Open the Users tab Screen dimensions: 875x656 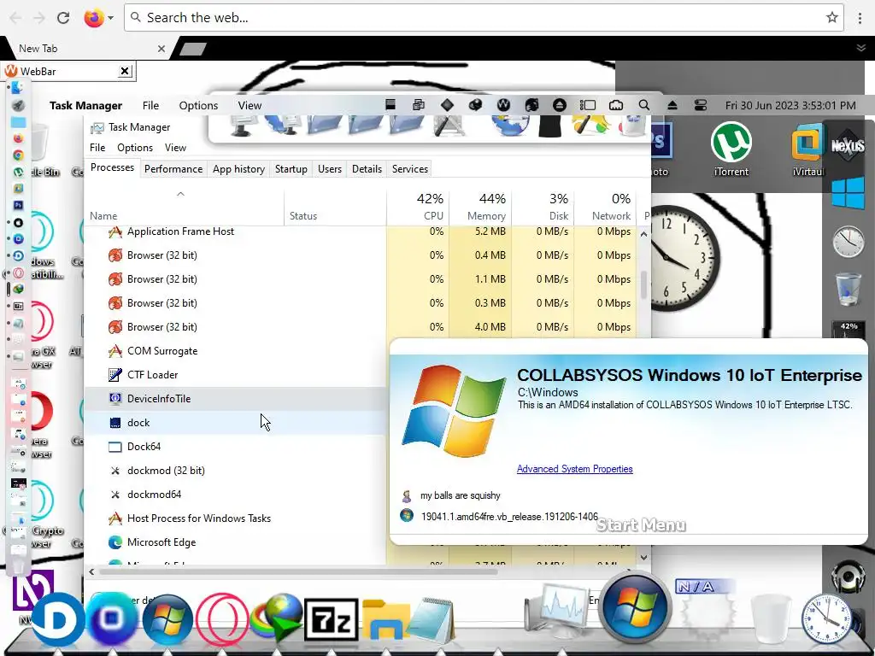coord(329,169)
